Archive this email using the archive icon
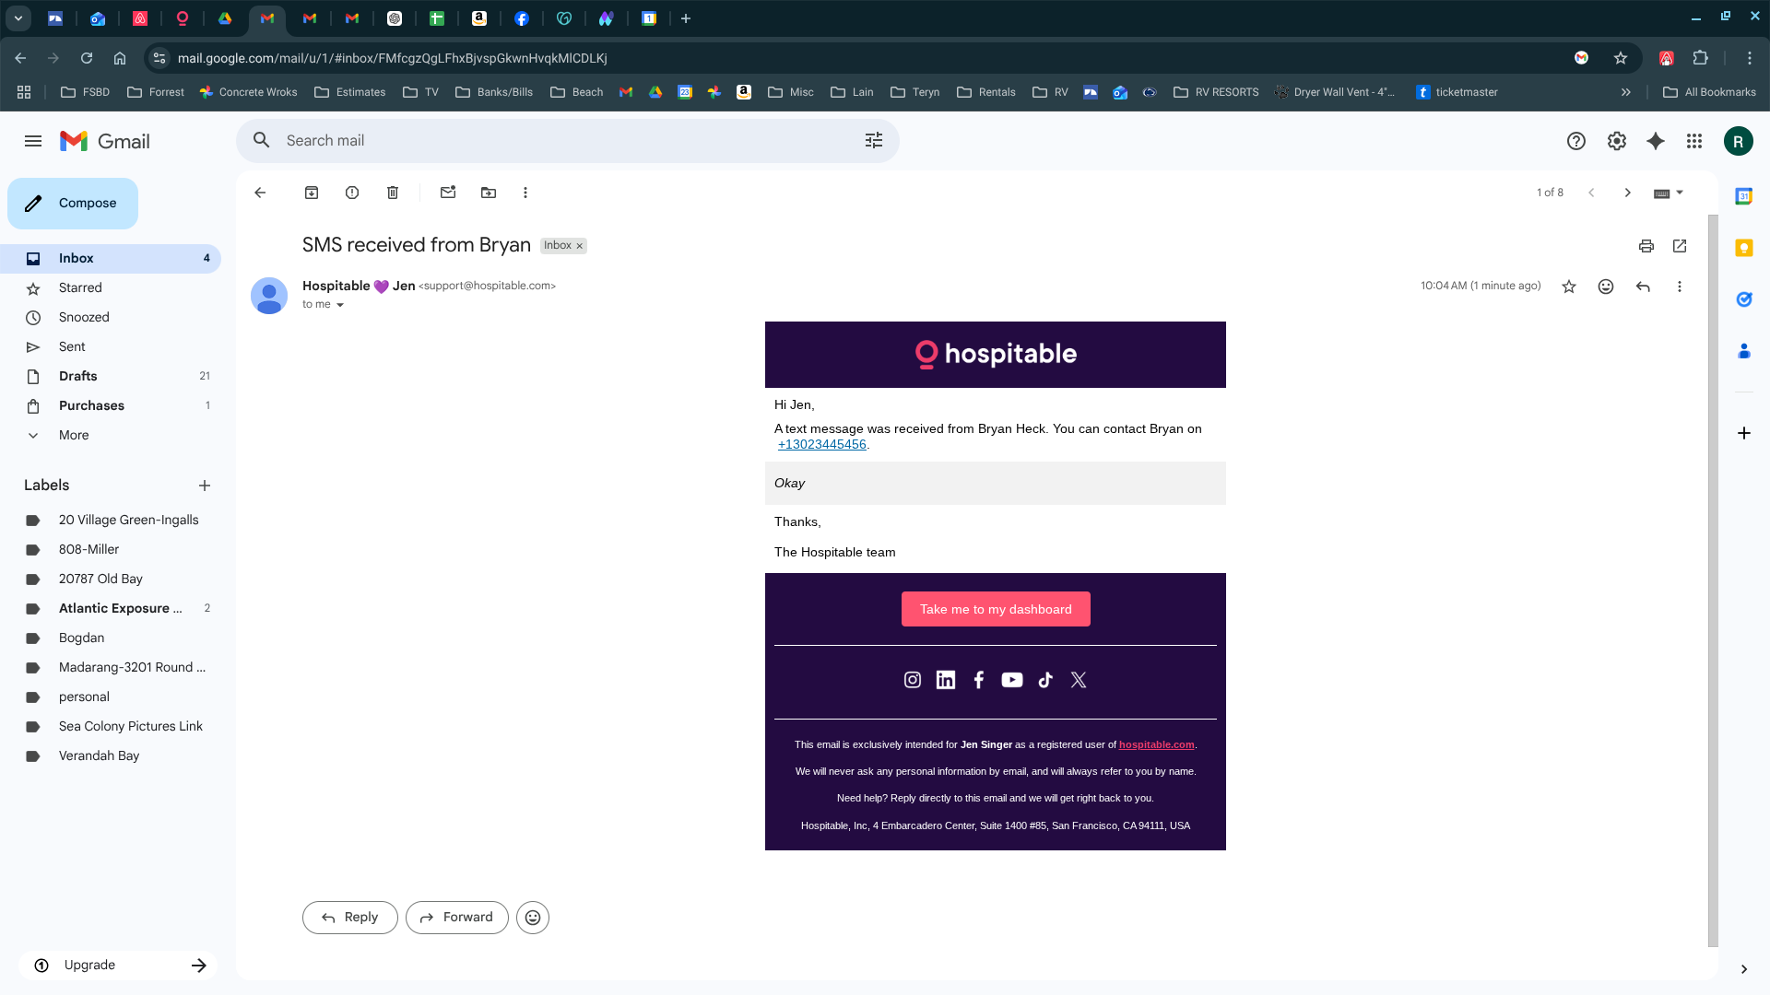Image resolution: width=1770 pixels, height=995 pixels. [312, 193]
